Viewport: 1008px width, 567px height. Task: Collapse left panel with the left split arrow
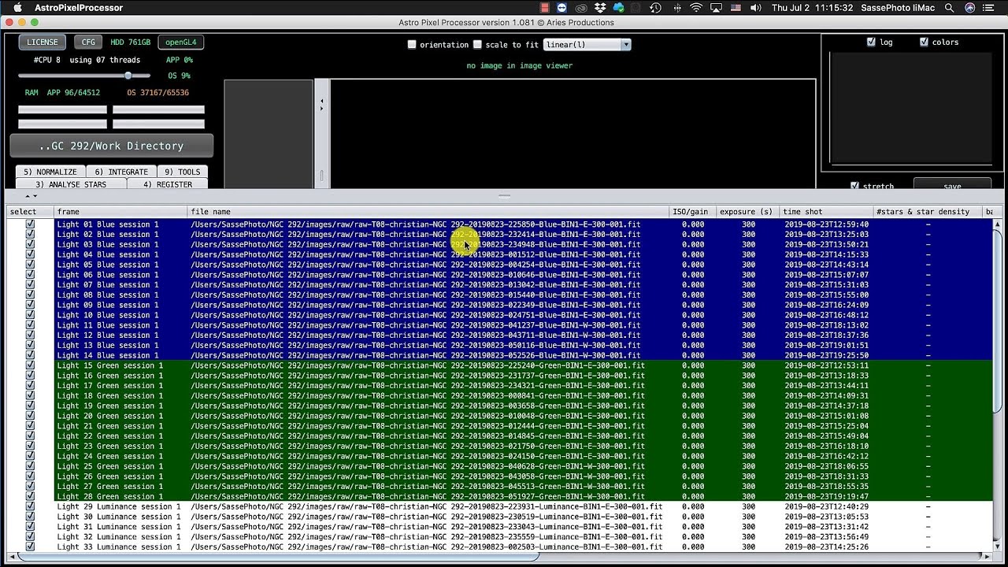[x=321, y=100]
